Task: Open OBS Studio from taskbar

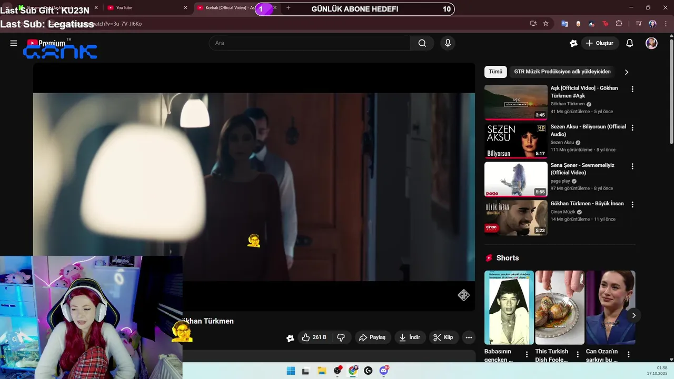Action: coord(338,371)
